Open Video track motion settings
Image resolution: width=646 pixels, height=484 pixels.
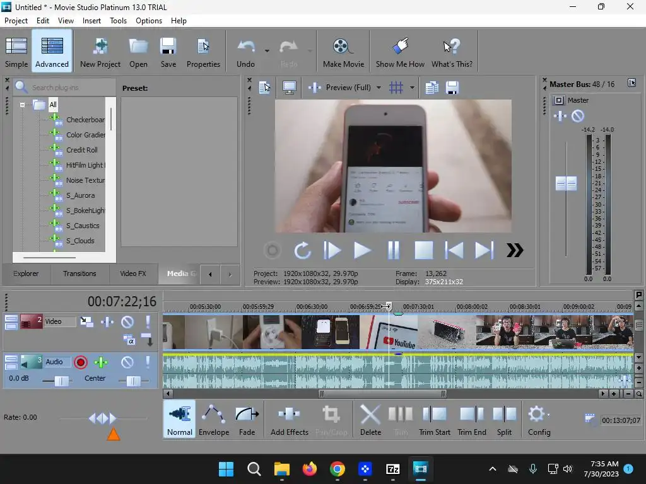click(x=86, y=322)
